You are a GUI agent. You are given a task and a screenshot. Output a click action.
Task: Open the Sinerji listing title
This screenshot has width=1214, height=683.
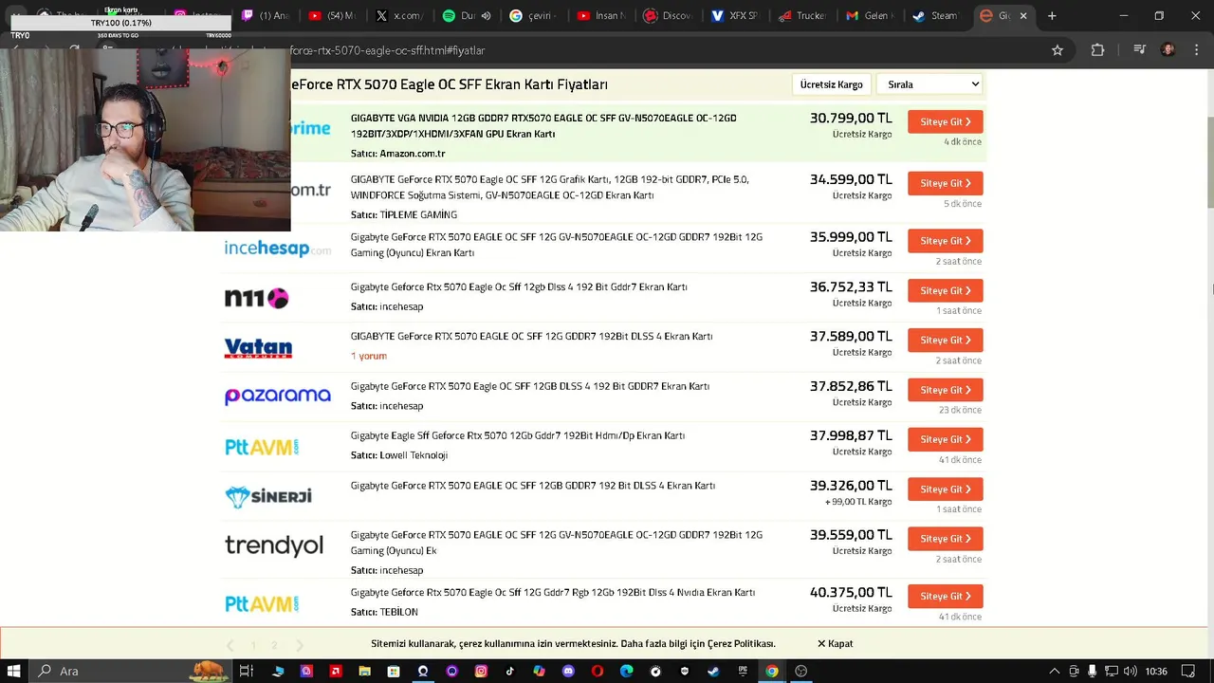pyautogui.click(x=533, y=486)
